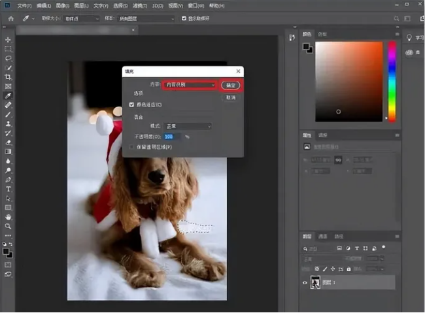Enable the 保留透明区域 checkbox

click(132, 147)
